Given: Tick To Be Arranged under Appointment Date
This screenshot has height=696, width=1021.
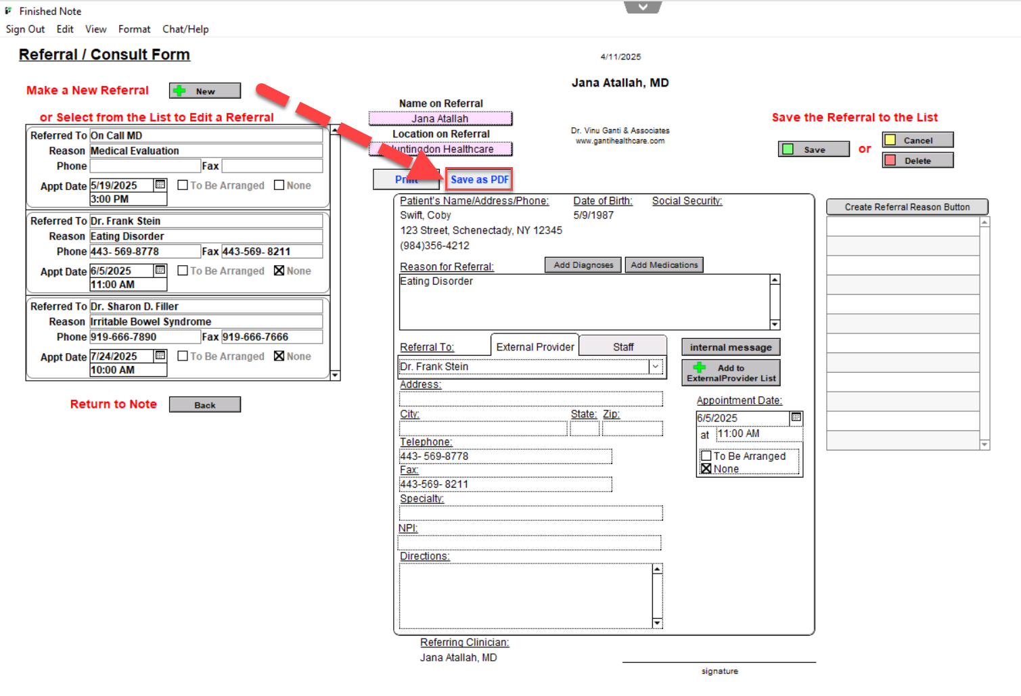Looking at the screenshot, I should 706,456.
